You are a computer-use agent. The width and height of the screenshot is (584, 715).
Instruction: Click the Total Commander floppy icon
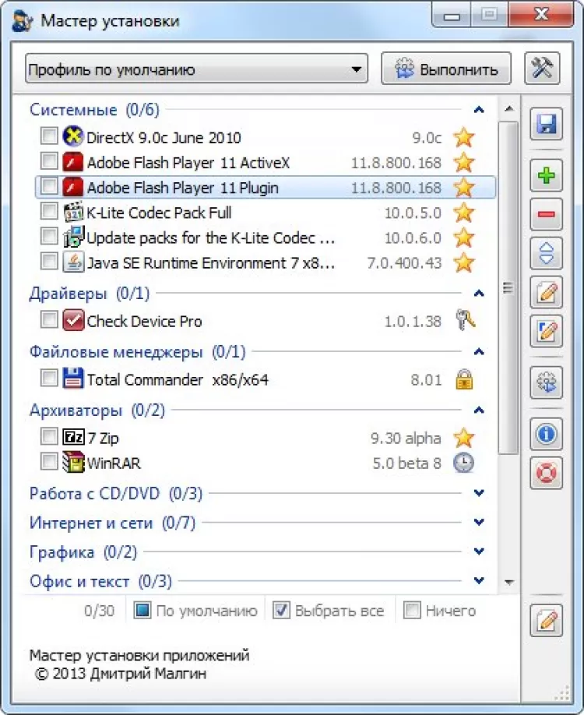(73, 378)
